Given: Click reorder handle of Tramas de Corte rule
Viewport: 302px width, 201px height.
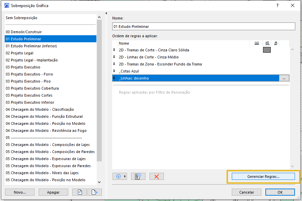Looking at the screenshot, I should (x=114, y=50).
